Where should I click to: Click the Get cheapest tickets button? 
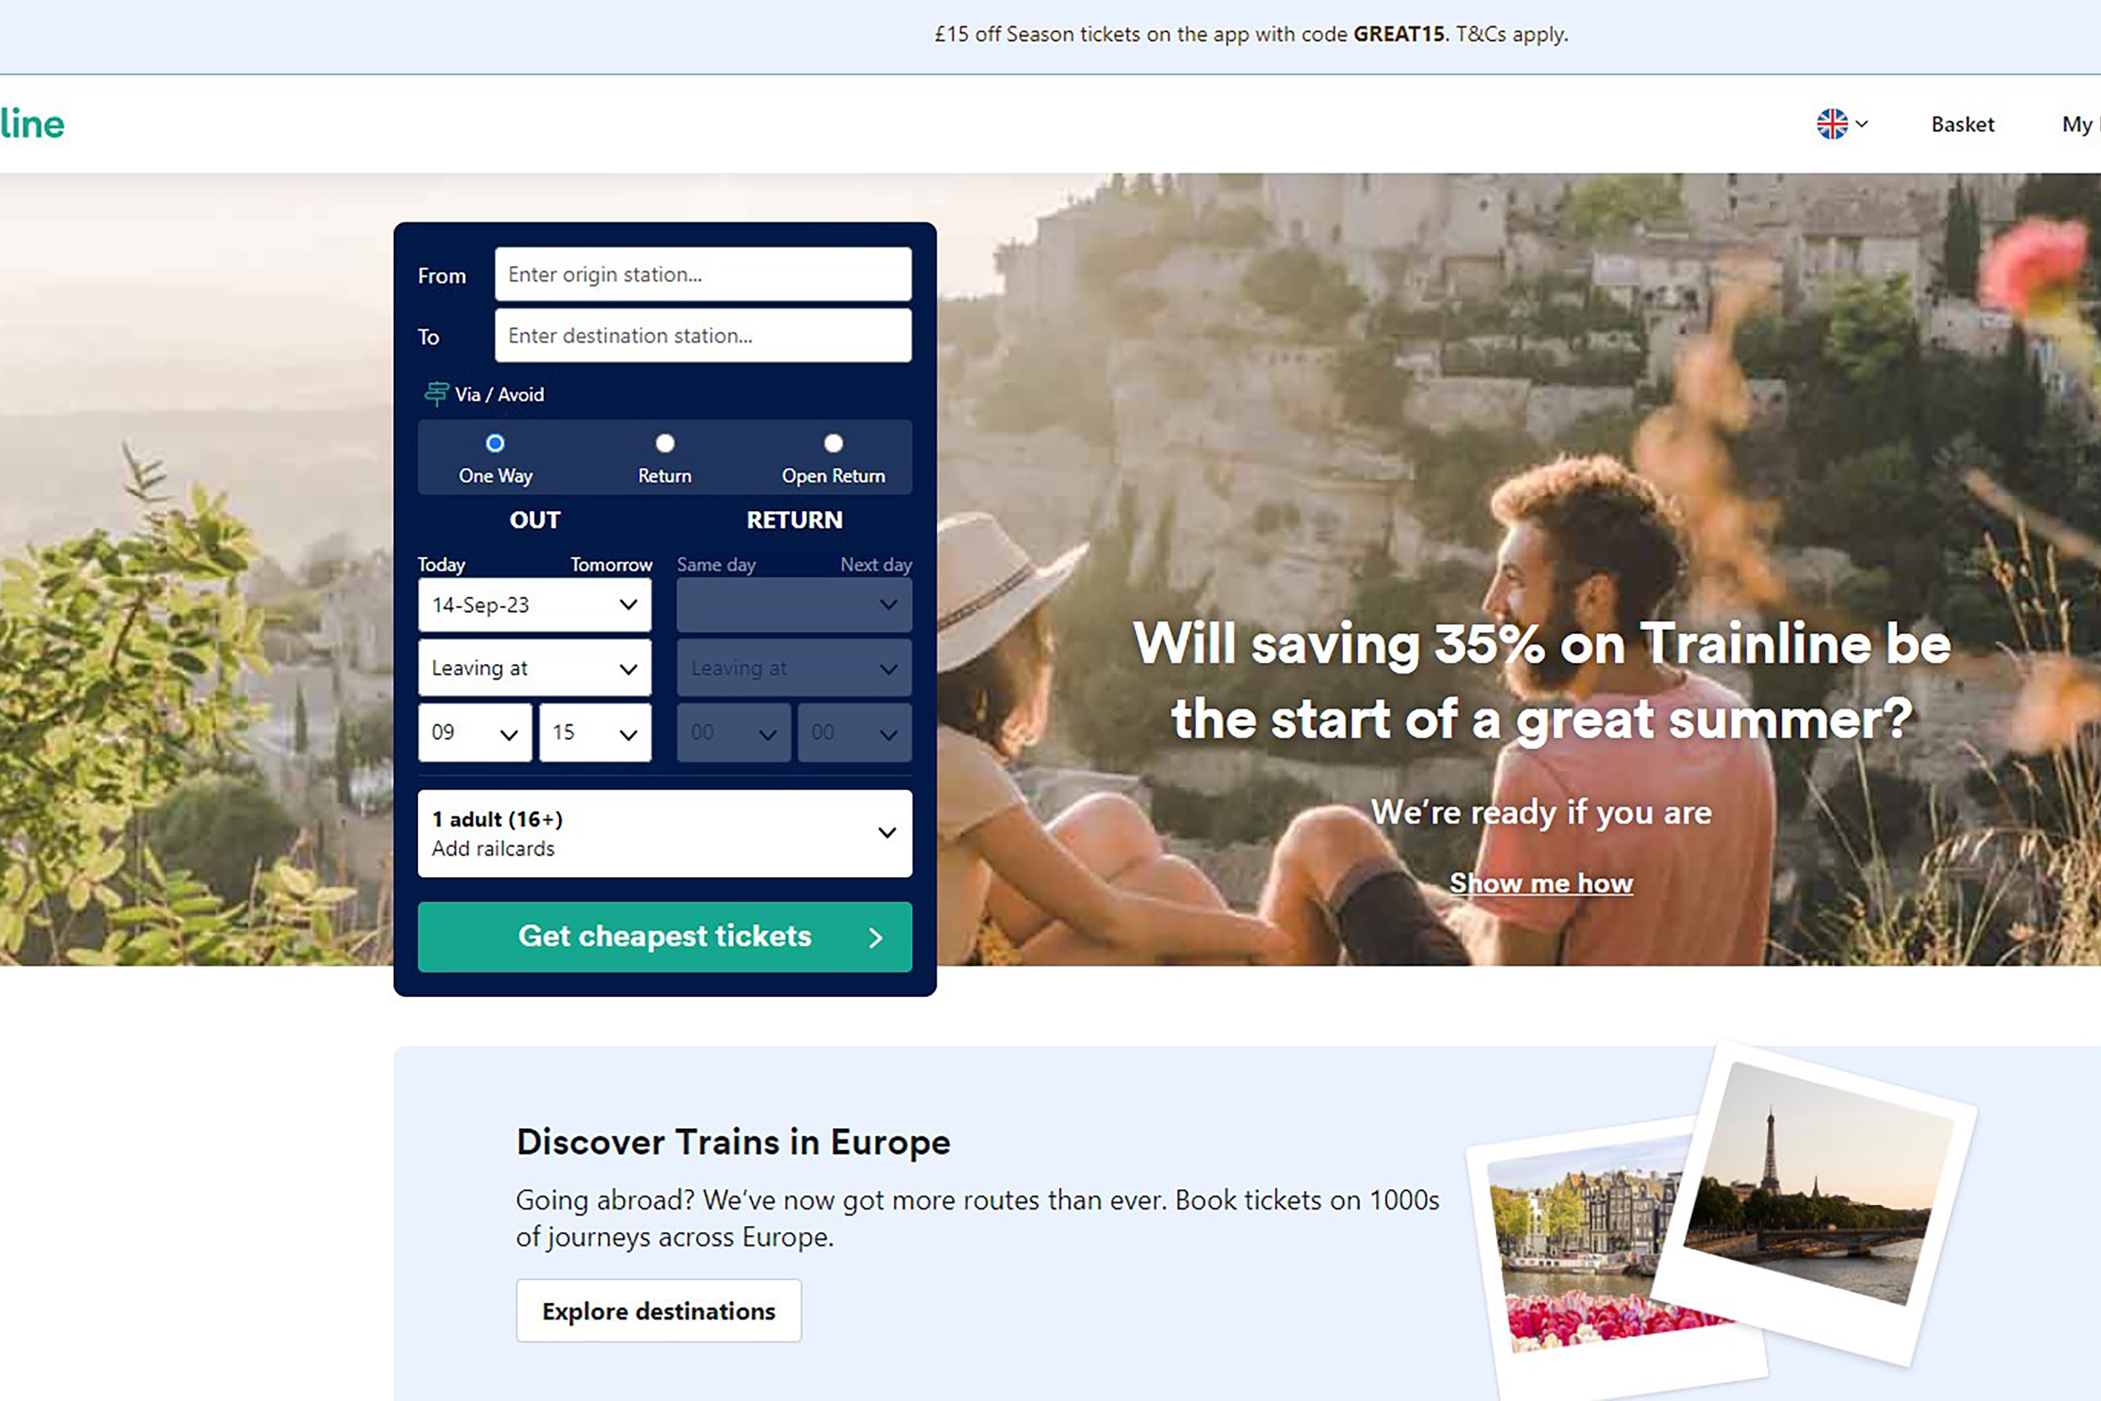pos(664,935)
